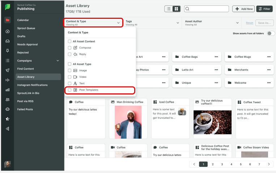This screenshot has height=173, width=276.
Task: Open user profile avatar
Action: (8, 164)
